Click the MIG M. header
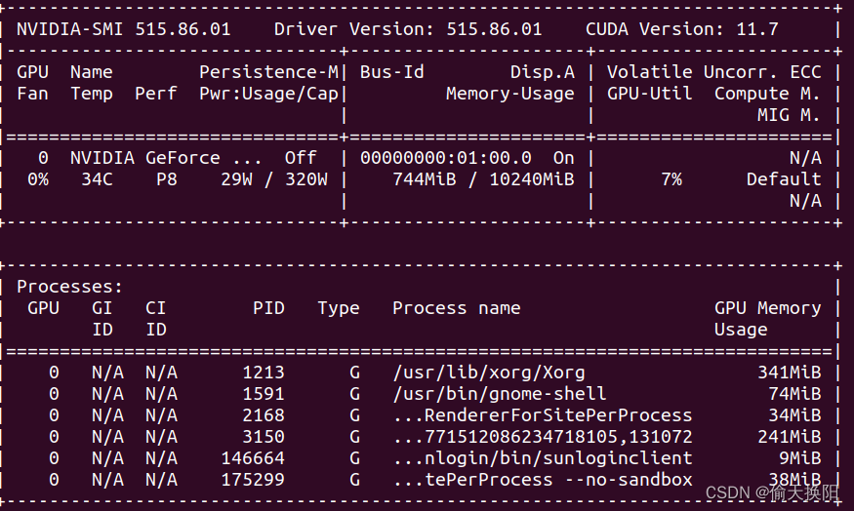The height and width of the screenshot is (511, 854). pos(789,115)
